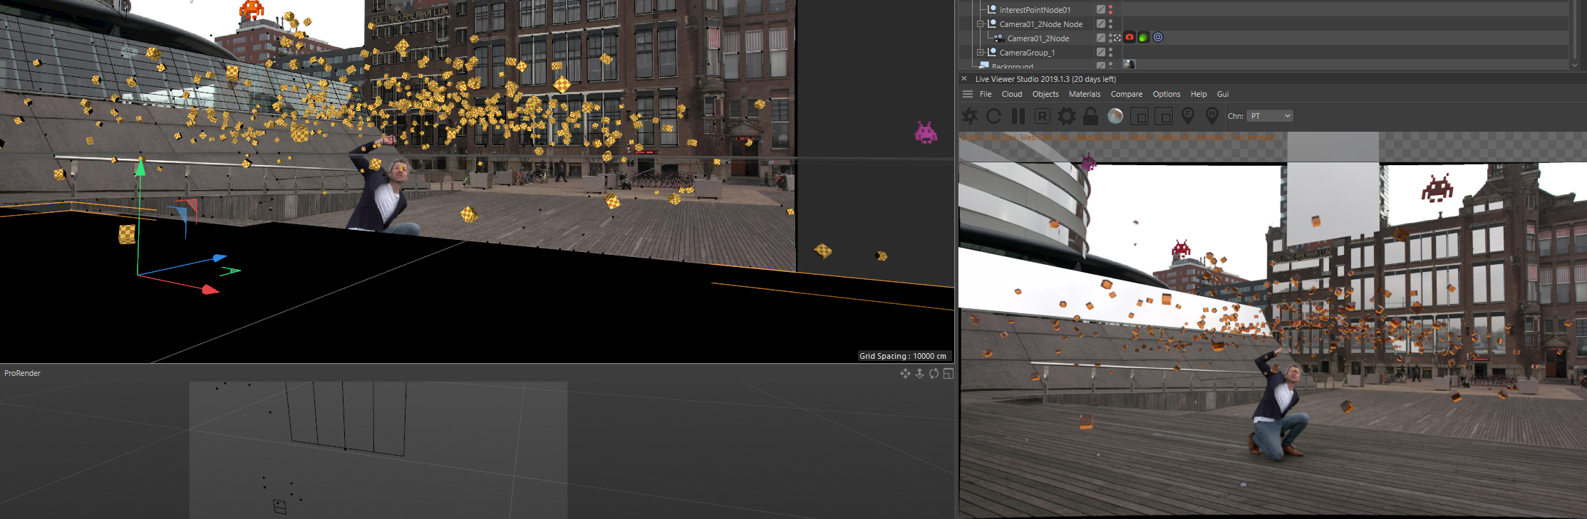Close the Live Viewer Studio panel
This screenshot has width=1587, height=519.
click(x=964, y=79)
